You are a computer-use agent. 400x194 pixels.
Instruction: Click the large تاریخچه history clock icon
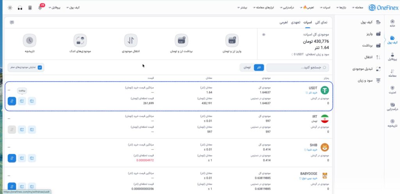pos(30,40)
